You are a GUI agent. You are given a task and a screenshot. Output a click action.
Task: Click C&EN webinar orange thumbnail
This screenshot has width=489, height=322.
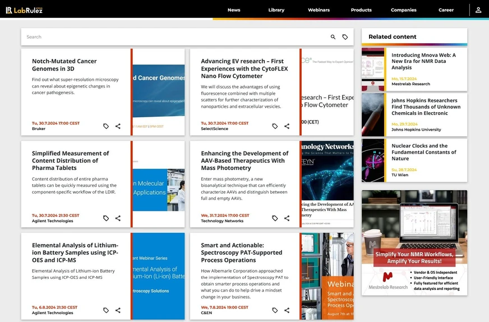(327, 276)
